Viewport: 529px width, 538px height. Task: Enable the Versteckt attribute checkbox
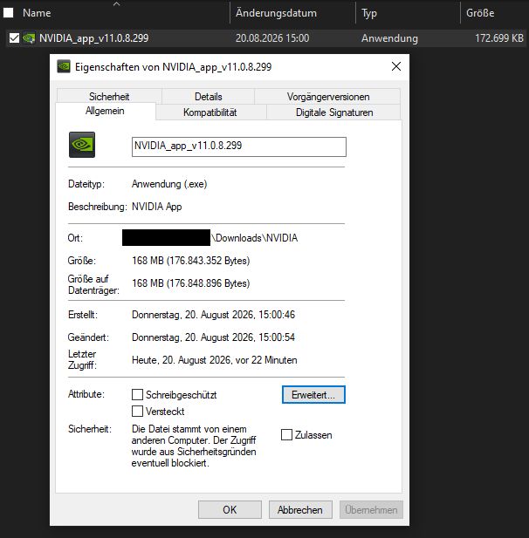(137, 411)
